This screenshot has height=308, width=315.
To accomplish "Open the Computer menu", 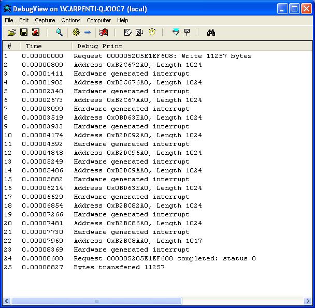I will click(98, 20).
